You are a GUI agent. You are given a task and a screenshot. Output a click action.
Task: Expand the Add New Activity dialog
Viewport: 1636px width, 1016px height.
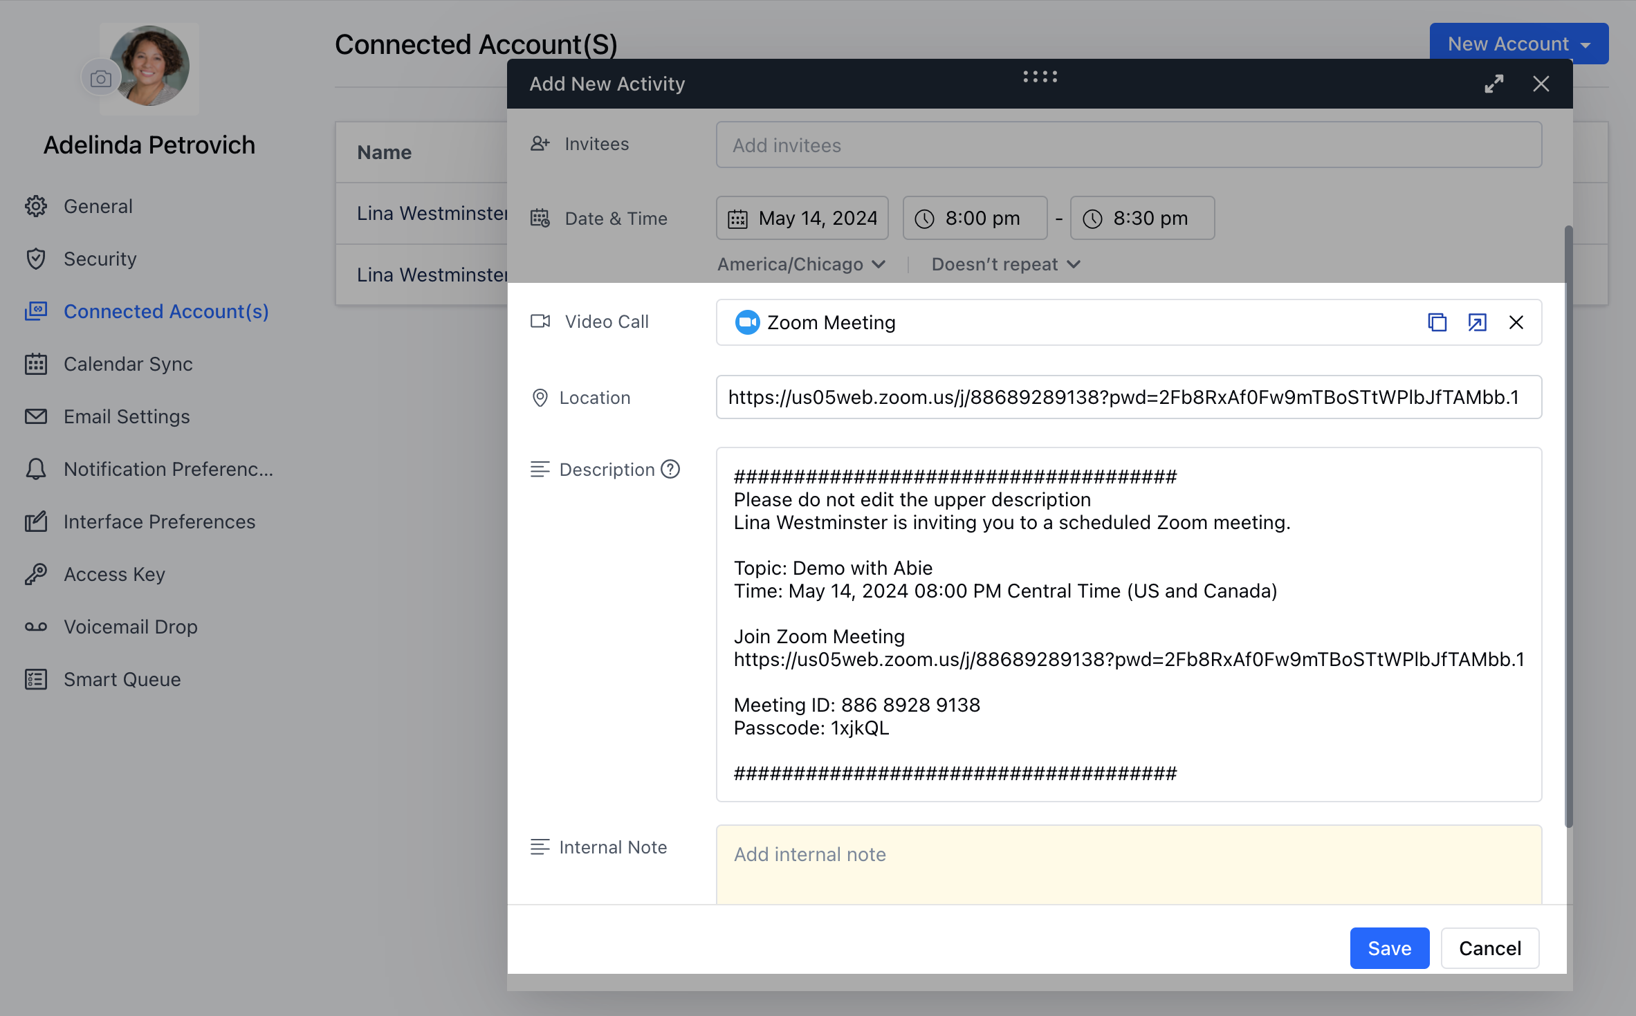click(x=1494, y=84)
